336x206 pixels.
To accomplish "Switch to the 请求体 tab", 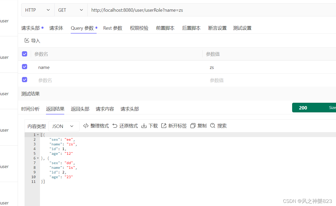I will click(x=56, y=28).
